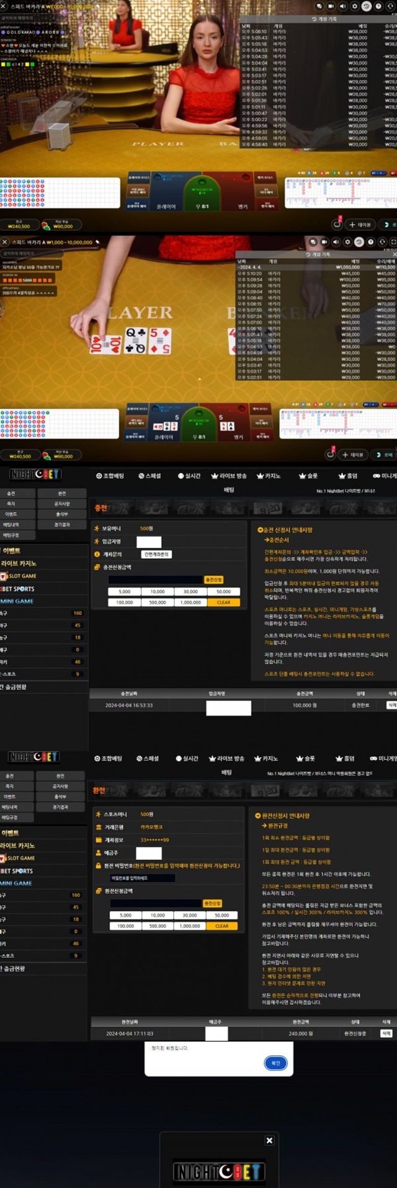397x1188 pixels.
Task: Close the game history panel over dealt cards
Action: [394, 254]
